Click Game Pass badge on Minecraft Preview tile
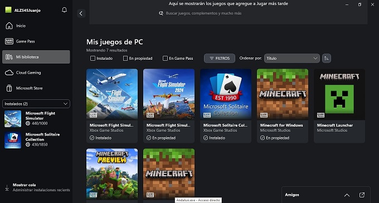The width and height of the screenshot is (379, 203). click(x=93, y=195)
